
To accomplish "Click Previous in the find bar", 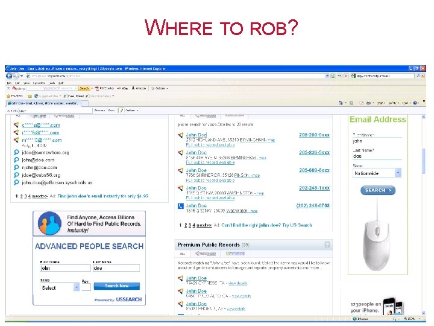I will [99, 110].
